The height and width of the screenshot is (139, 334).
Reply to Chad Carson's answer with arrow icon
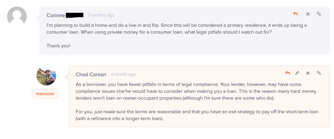point(288,73)
